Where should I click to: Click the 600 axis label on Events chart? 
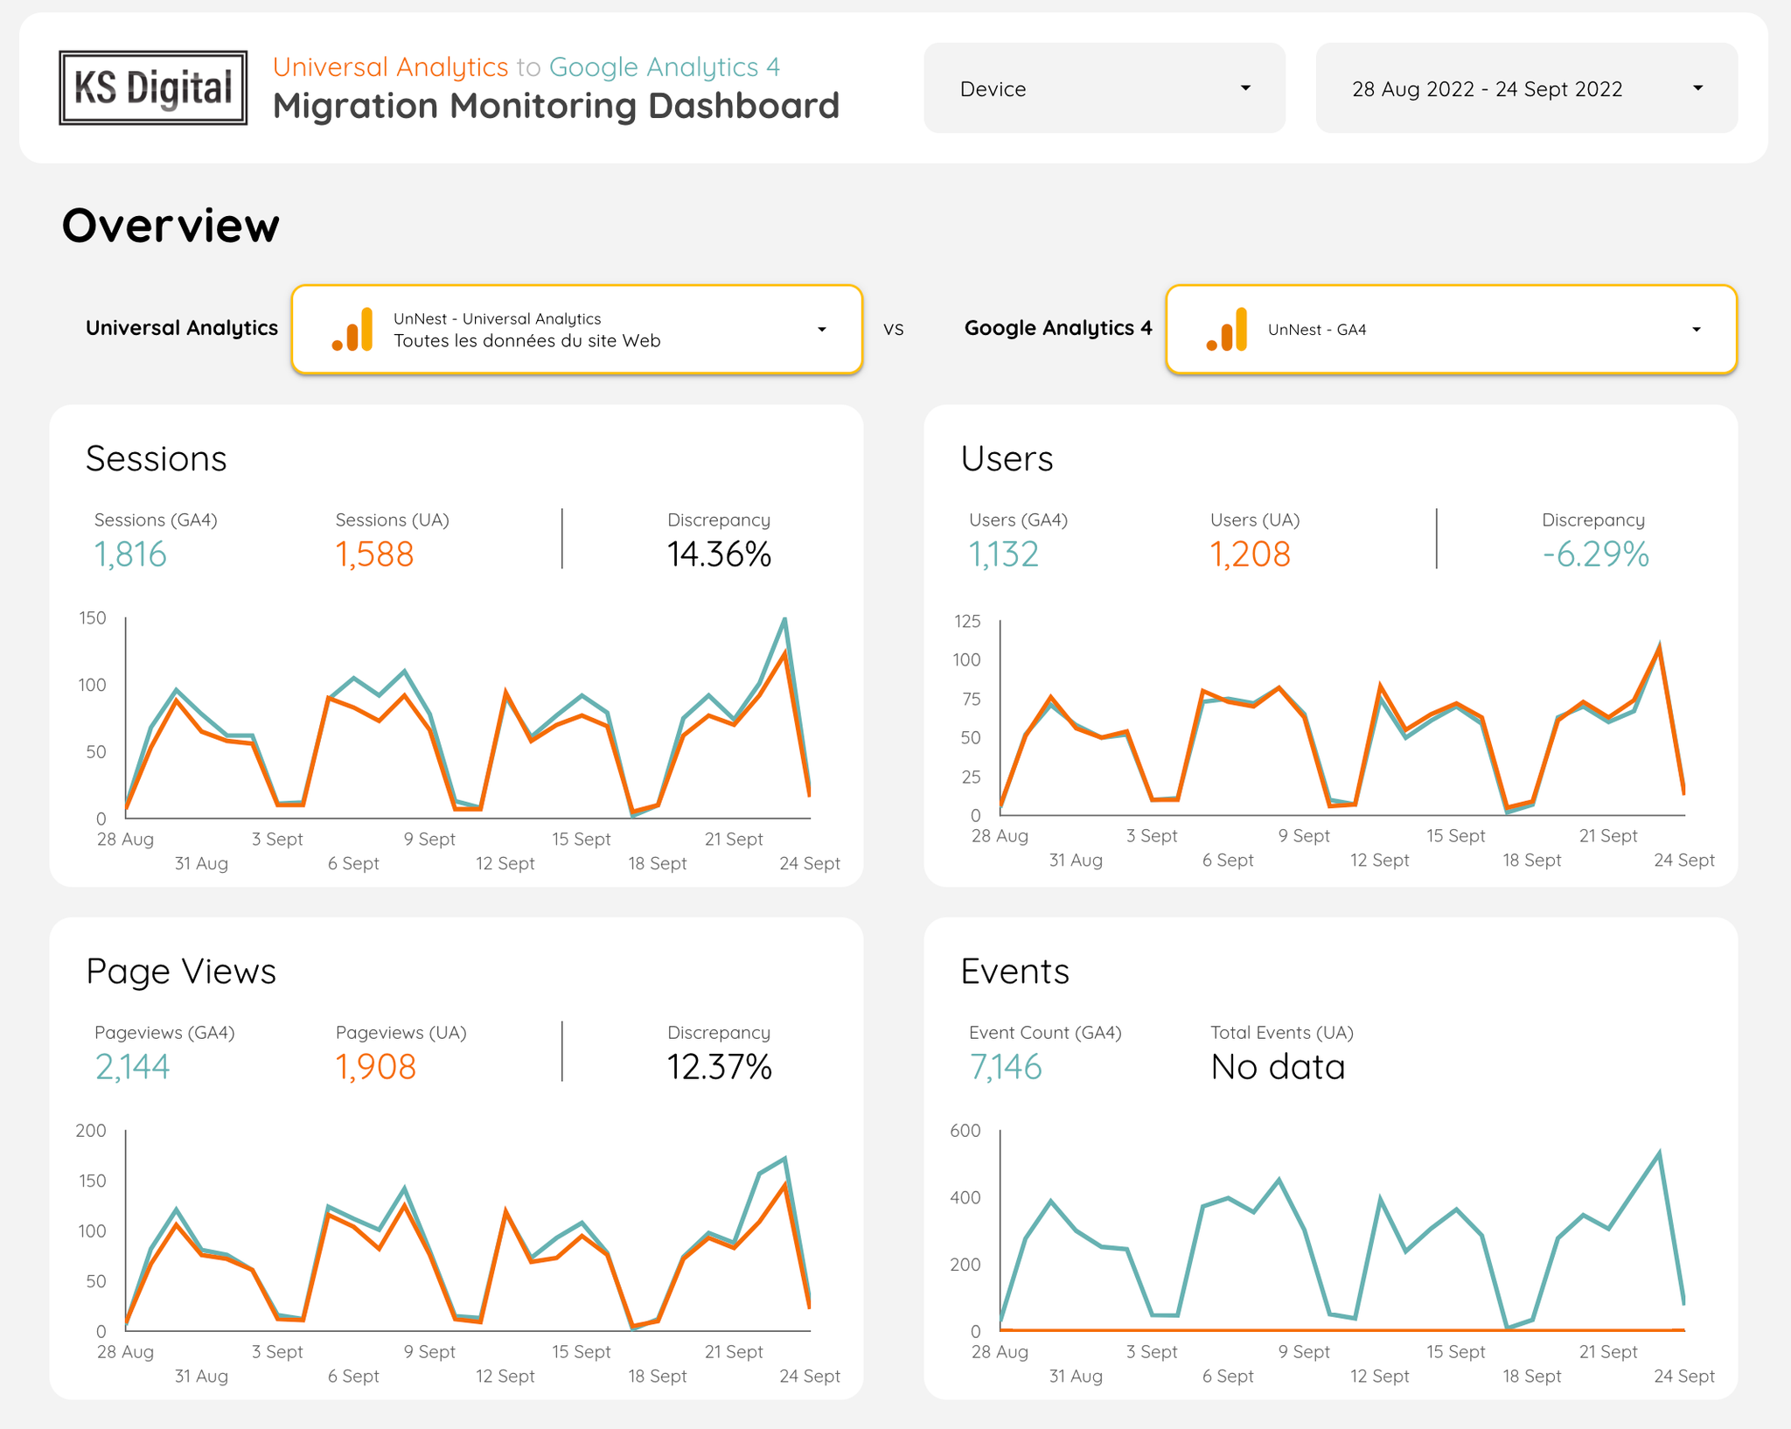pyautogui.click(x=965, y=1130)
